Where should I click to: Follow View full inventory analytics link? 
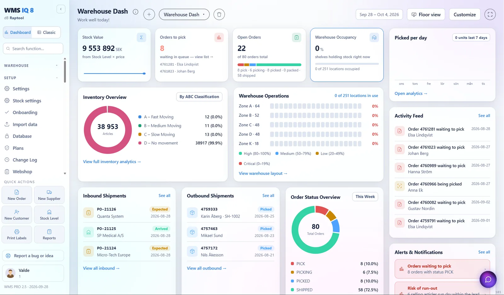point(112,162)
